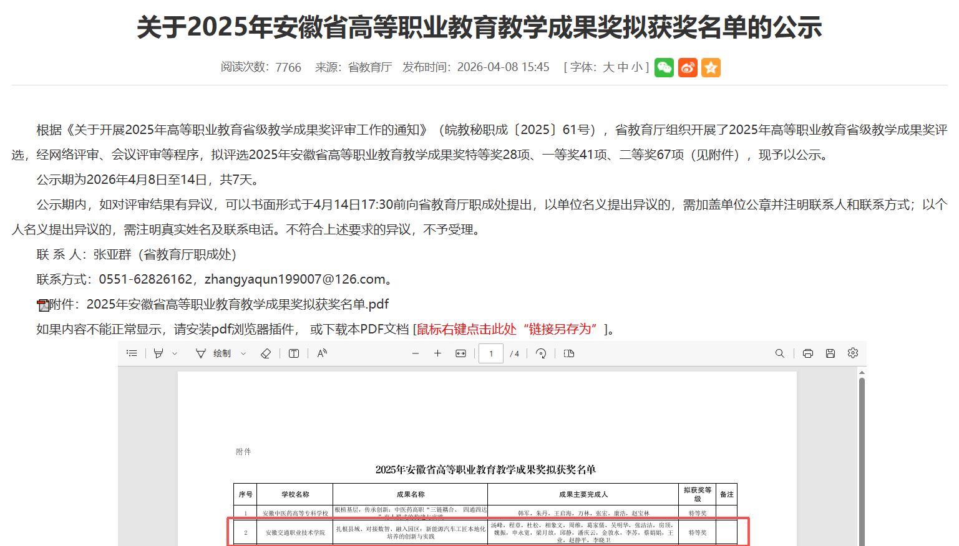Toggle PDF page view layout
Image resolution: width=959 pixels, height=546 pixels.
point(569,353)
